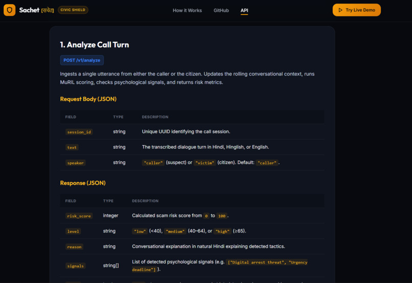
Task: Click the 'Ingests a single utterance' paragraph
Action: click(187, 78)
